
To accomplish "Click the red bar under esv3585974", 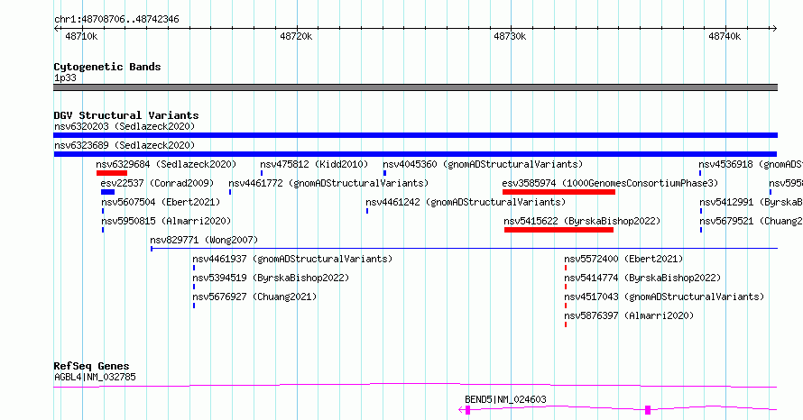I will point(558,192).
